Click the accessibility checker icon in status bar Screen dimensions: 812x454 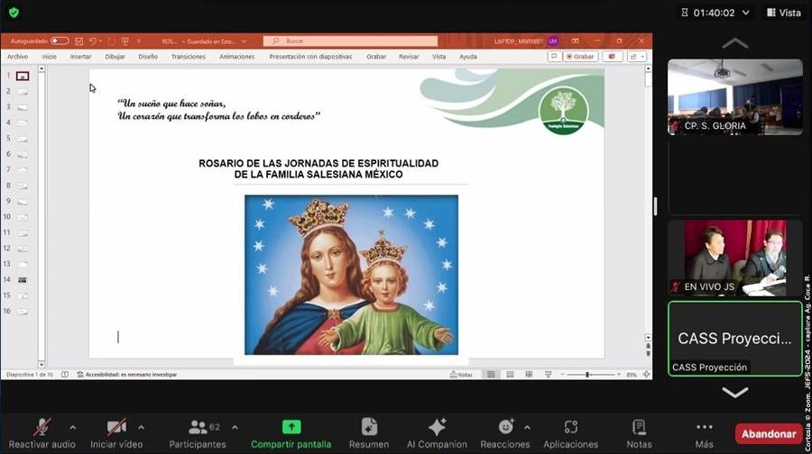(x=80, y=375)
